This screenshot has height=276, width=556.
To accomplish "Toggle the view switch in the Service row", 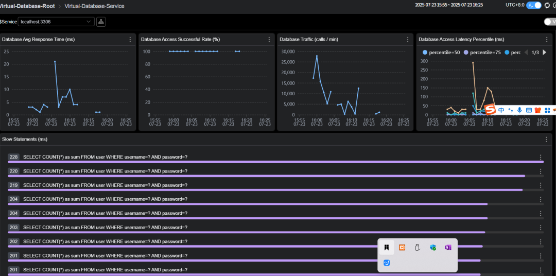I will (550, 22).
